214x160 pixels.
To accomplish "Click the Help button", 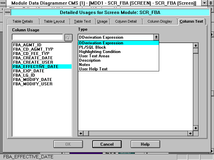I will pos(145,144).
